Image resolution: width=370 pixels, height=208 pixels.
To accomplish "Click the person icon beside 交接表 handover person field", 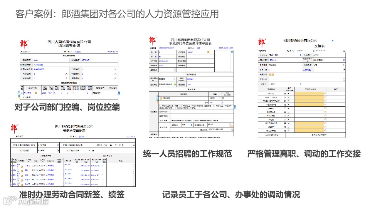I will pos(301,84).
